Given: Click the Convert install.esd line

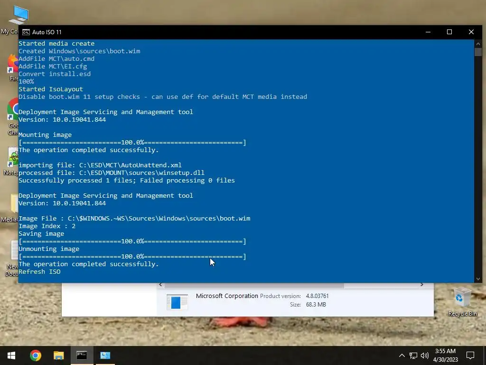Looking at the screenshot, I should (x=55, y=74).
